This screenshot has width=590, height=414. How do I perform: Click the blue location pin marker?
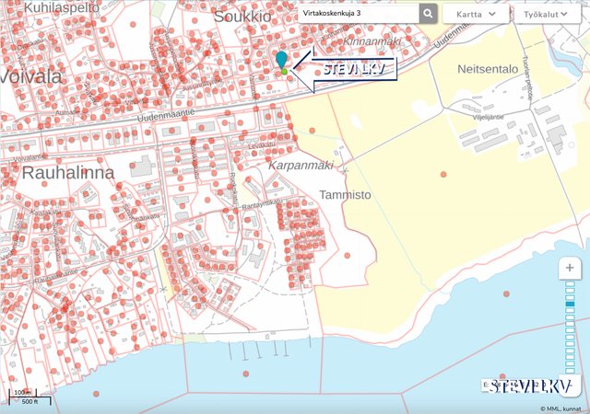tap(281, 60)
